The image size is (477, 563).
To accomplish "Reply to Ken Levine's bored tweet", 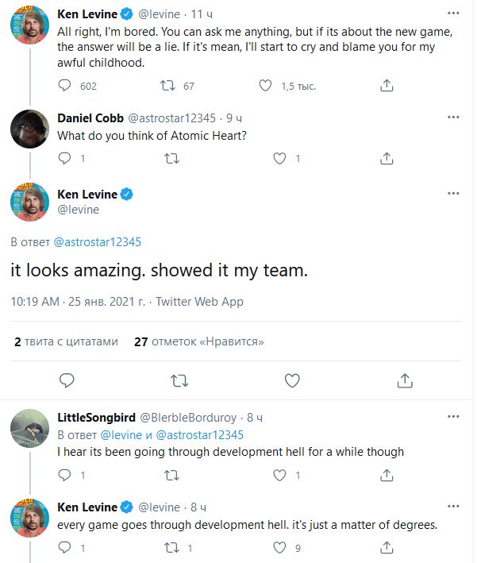I will (x=66, y=86).
